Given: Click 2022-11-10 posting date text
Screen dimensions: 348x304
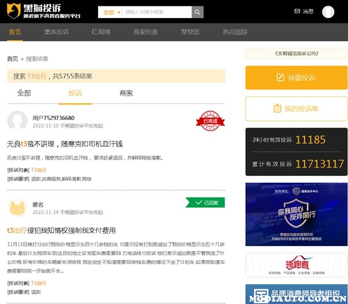Looking at the screenshot, I should tap(45, 126).
